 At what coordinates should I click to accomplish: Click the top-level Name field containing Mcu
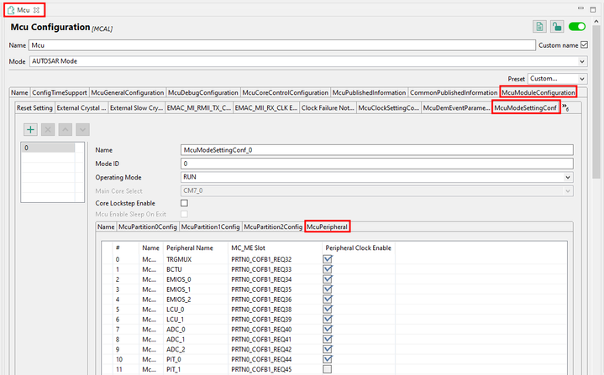click(x=281, y=45)
